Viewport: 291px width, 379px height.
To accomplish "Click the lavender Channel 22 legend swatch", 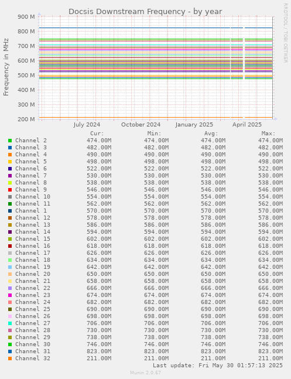I will [x=10, y=288].
